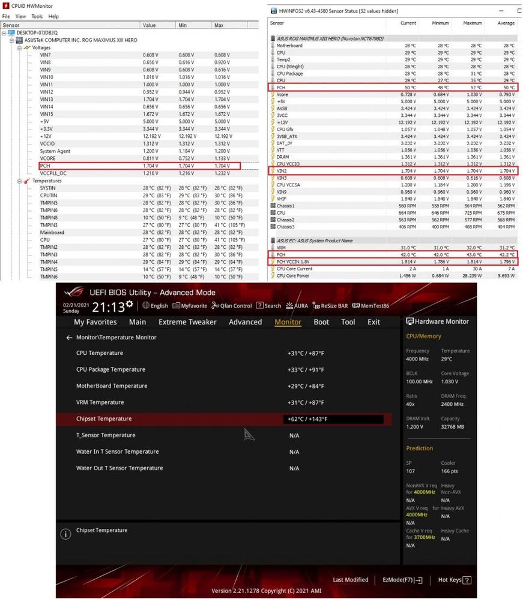This screenshot has width=523, height=599.
Task: Select the System Agent voltage row
Action: [149, 151]
